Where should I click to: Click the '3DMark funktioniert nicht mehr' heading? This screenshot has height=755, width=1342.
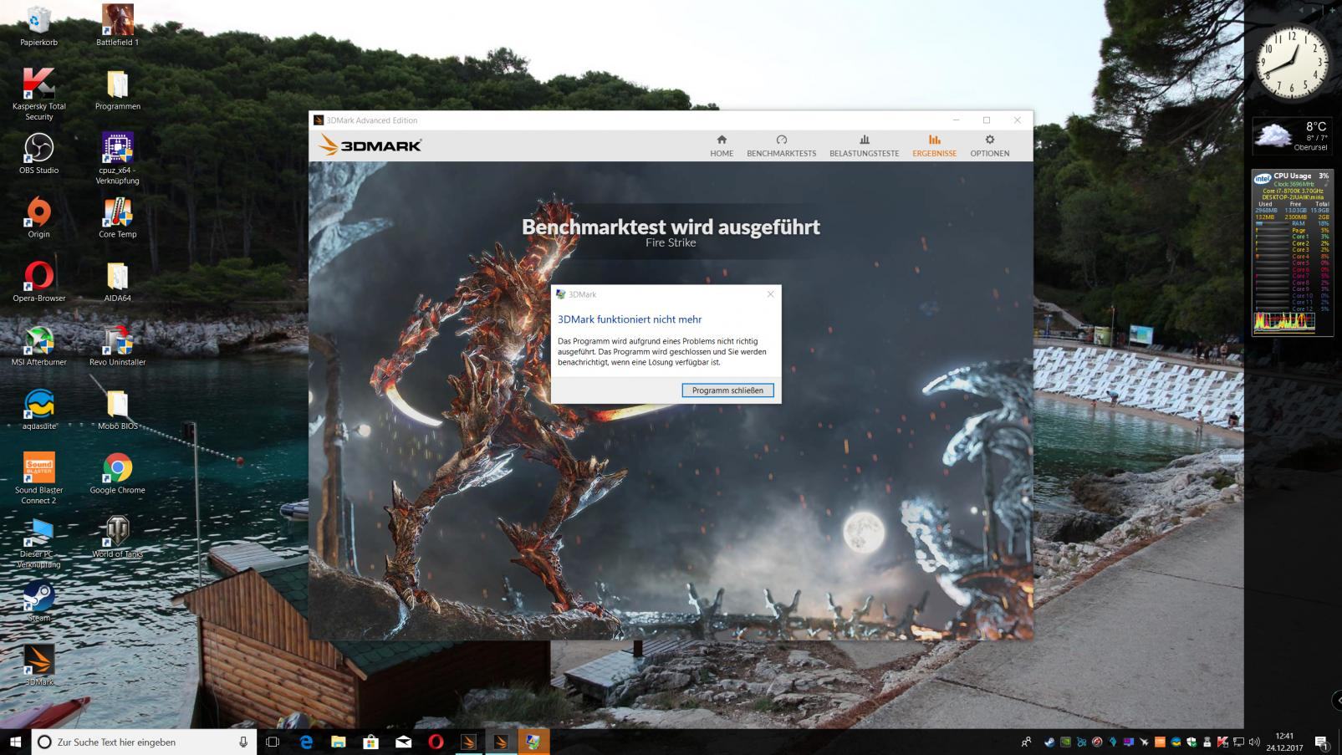pyautogui.click(x=630, y=319)
